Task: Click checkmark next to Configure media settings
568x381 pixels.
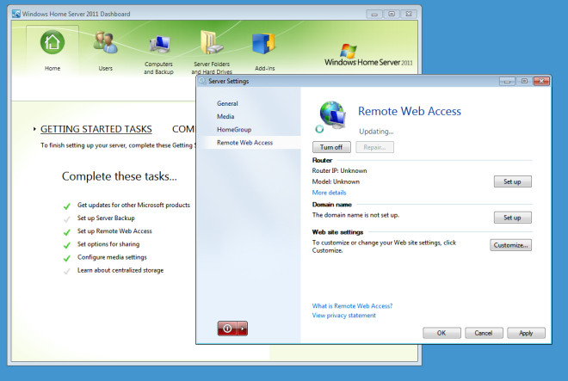Action: tap(67, 258)
